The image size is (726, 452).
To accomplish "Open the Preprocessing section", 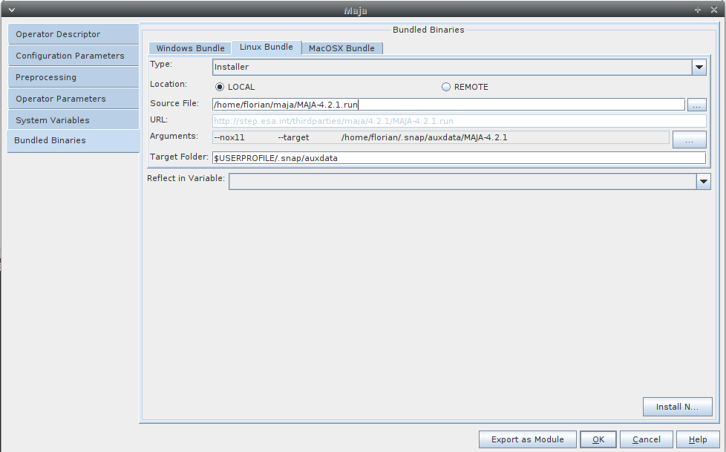I will [73, 77].
